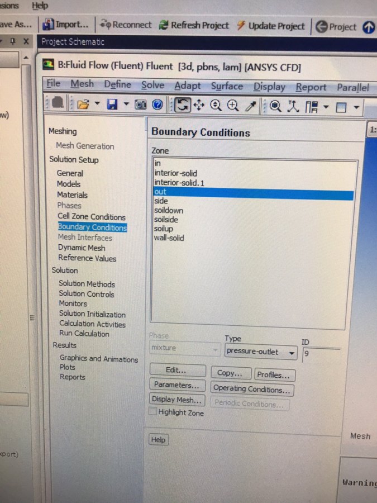377x503 pixels.
Task: Click the fit to window icon
Action: (275, 106)
